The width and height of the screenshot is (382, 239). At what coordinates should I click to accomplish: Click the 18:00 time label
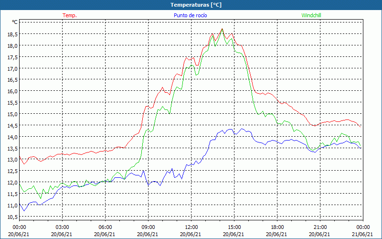click(277, 227)
